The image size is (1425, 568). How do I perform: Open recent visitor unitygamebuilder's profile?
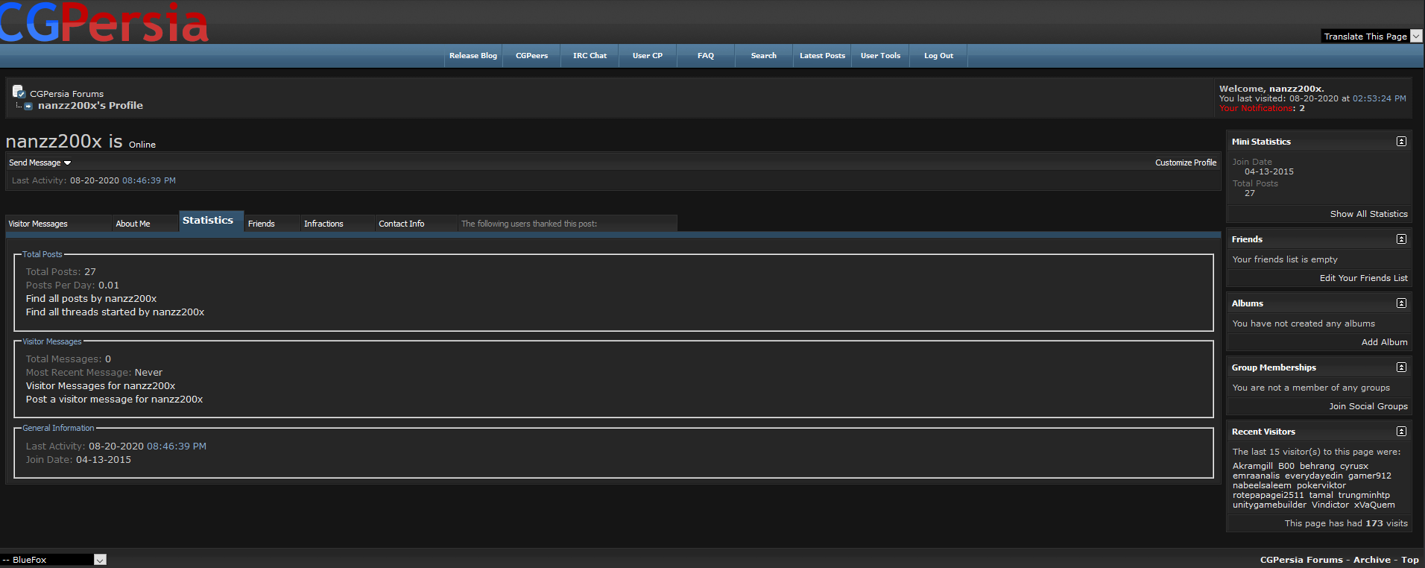point(1269,505)
